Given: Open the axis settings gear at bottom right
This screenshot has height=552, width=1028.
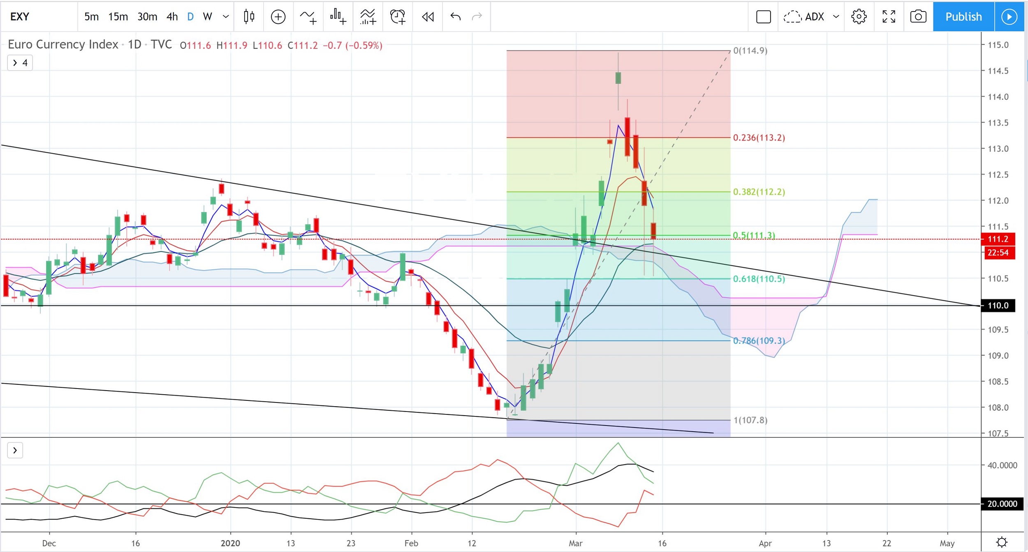Looking at the screenshot, I should point(1002,542).
